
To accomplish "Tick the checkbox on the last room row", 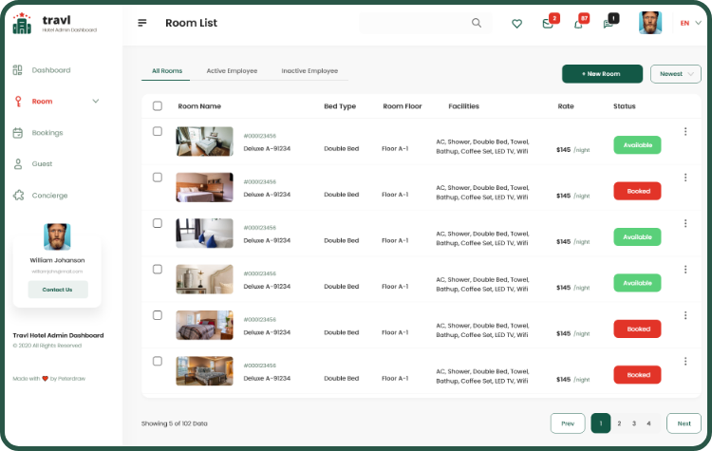I will coord(158,361).
